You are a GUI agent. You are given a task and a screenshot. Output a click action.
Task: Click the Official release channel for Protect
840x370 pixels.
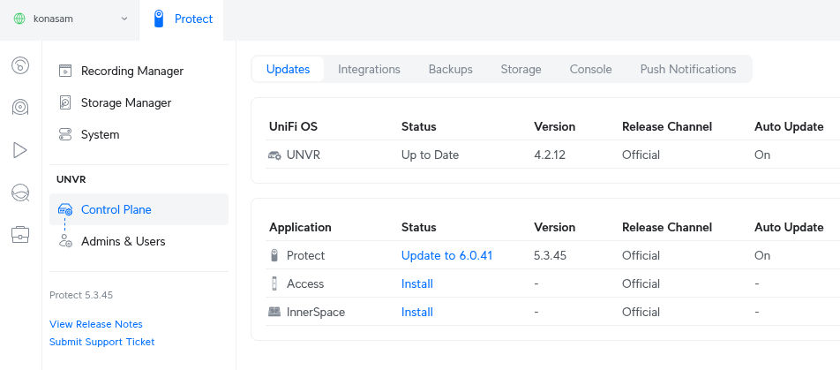point(641,255)
